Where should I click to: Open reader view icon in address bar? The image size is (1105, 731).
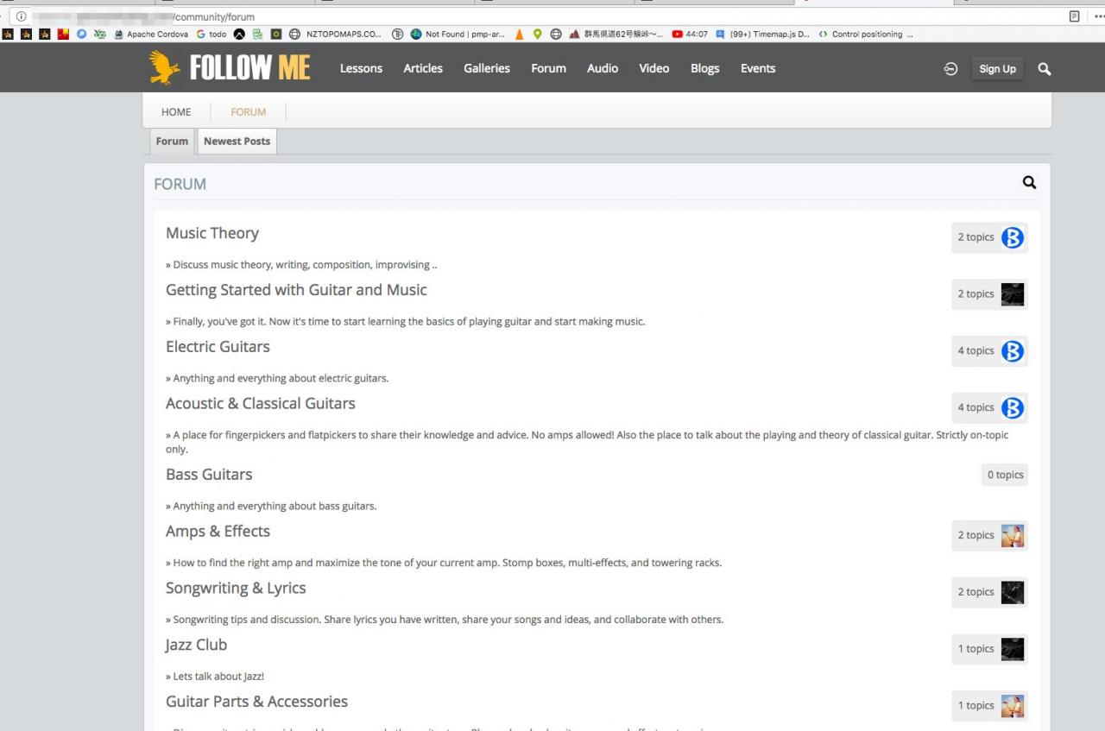click(1075, 16)
